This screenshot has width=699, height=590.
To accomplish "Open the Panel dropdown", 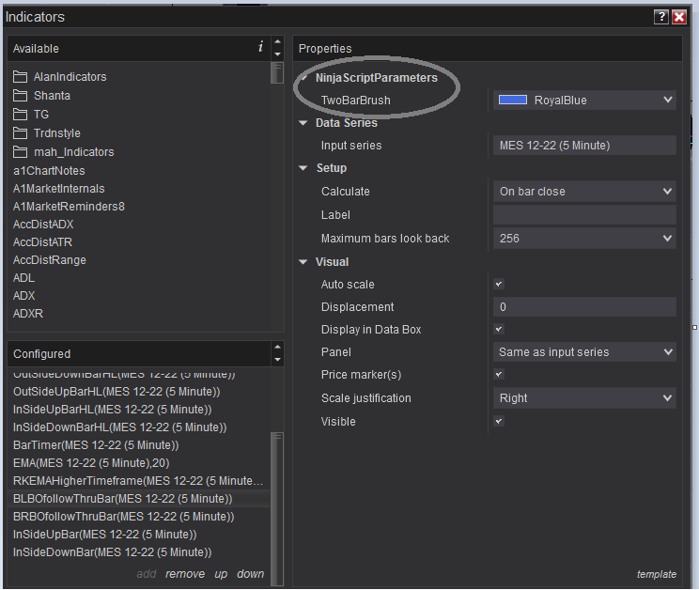I will tap(584, 352).
